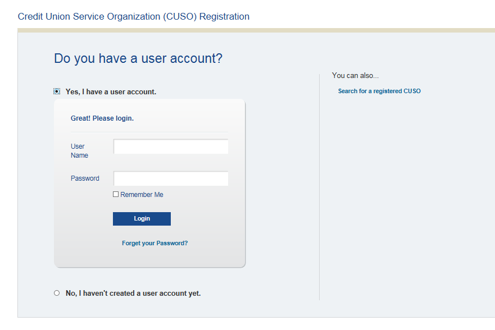Click the separator line below "Great! Please login."
The height and width of the screenshot is (330, 495).
pos(149,132)
